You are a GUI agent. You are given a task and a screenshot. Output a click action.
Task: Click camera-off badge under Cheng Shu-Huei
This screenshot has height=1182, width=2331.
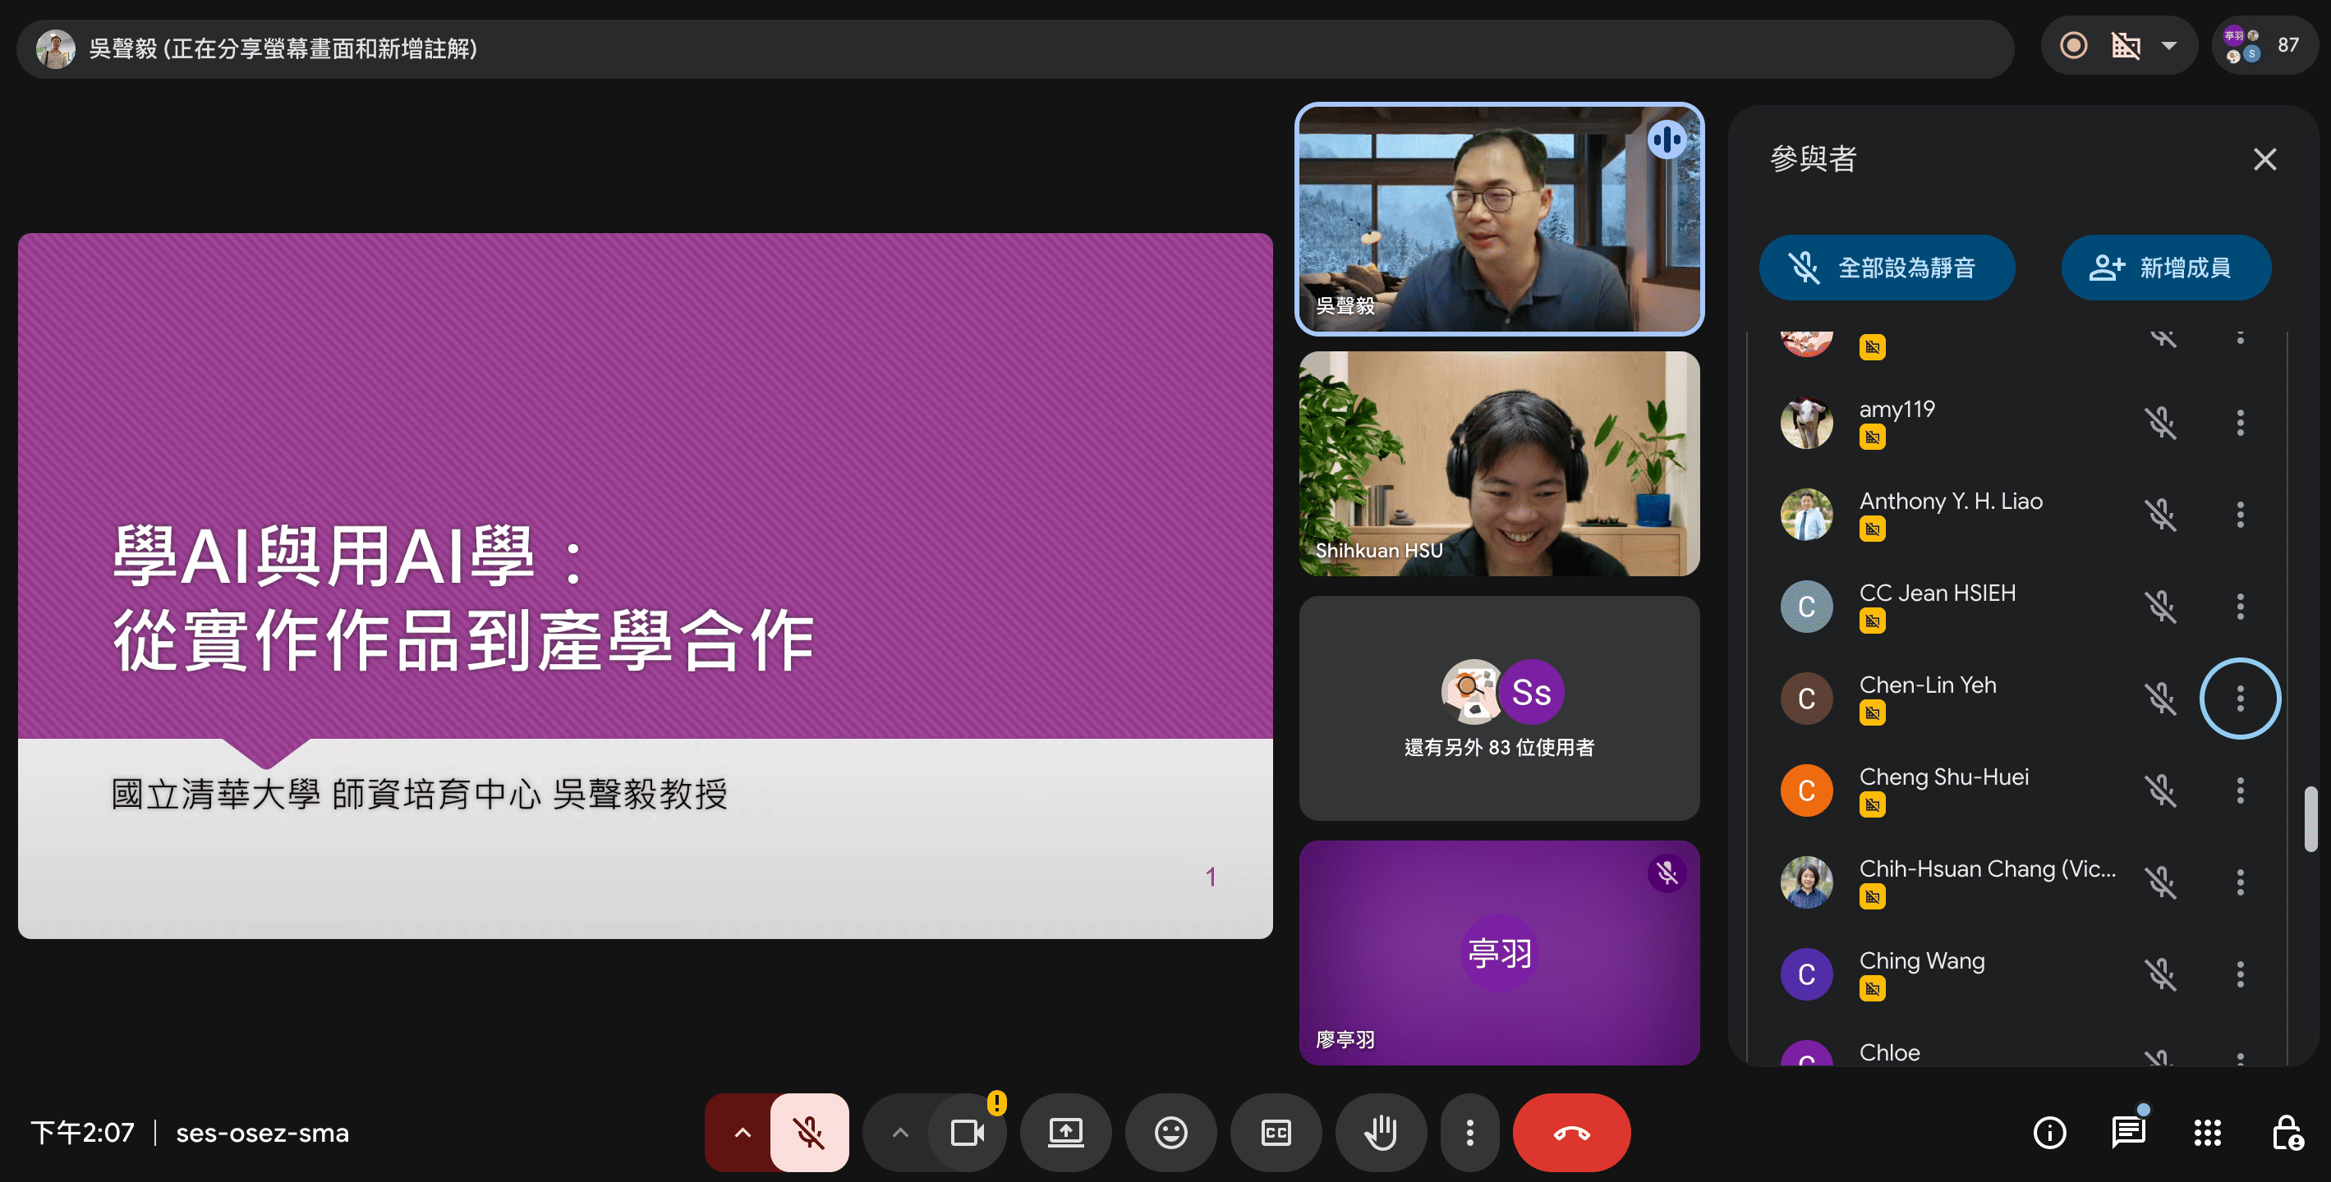pos(1872,805)
